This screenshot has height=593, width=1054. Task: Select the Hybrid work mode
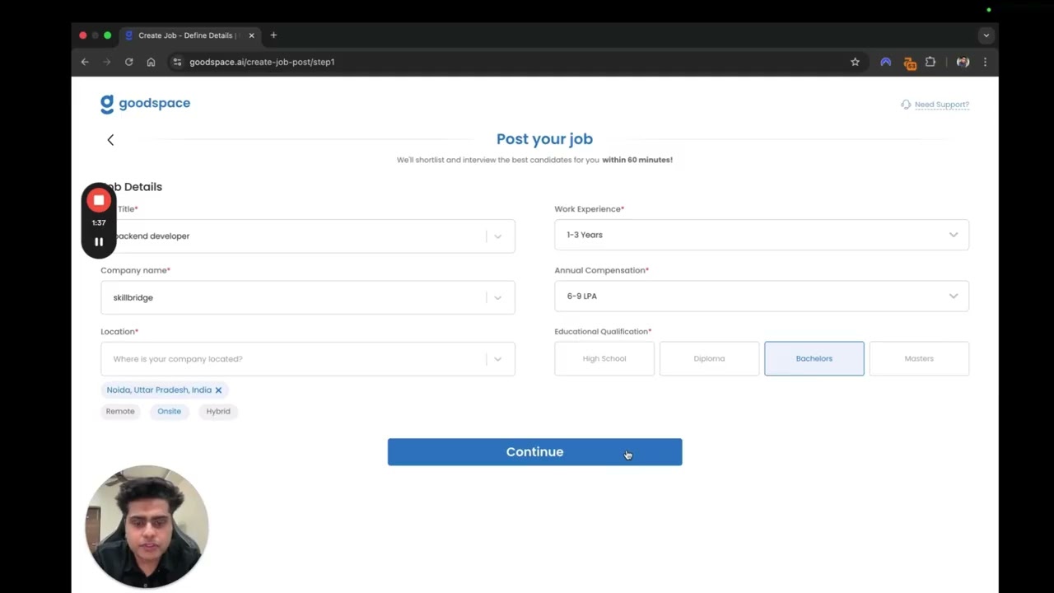pos(218,411)
